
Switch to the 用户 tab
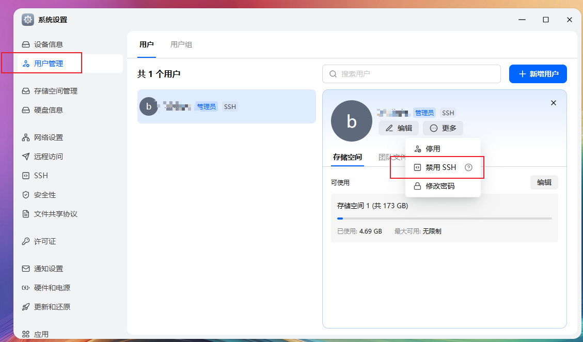click(147, 44)
